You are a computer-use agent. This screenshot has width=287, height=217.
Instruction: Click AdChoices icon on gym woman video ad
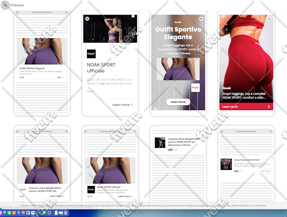(x=133, y=16)
